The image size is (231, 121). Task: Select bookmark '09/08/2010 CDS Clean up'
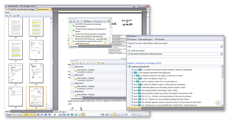pos(89,41)
